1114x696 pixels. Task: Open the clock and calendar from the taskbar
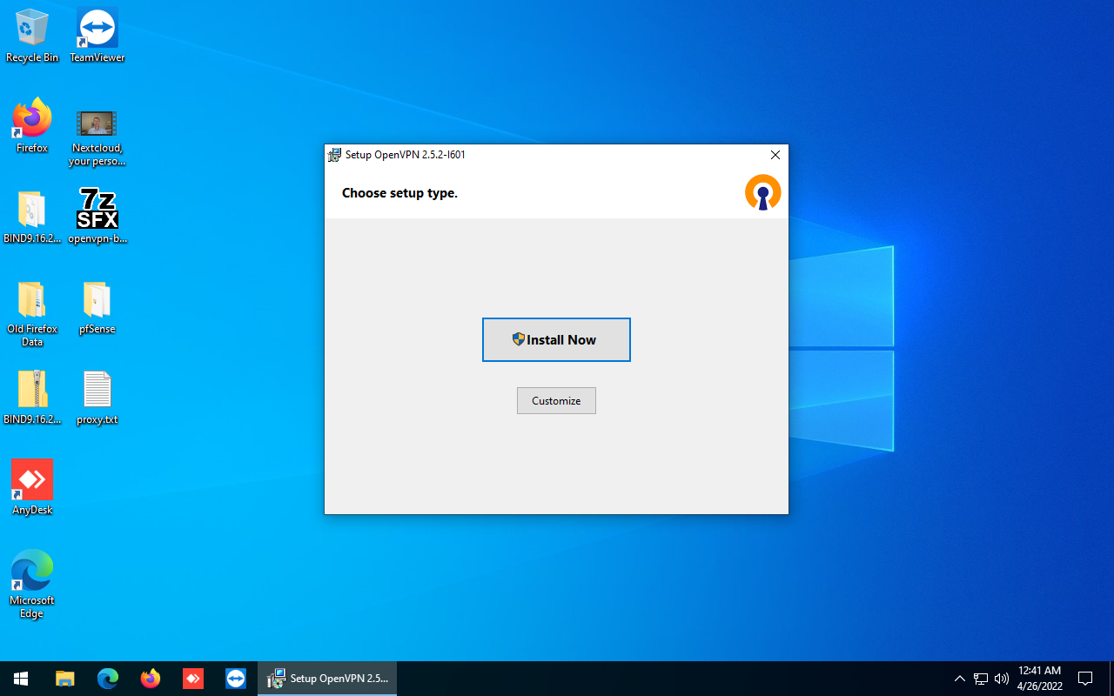coord(1039,678)
